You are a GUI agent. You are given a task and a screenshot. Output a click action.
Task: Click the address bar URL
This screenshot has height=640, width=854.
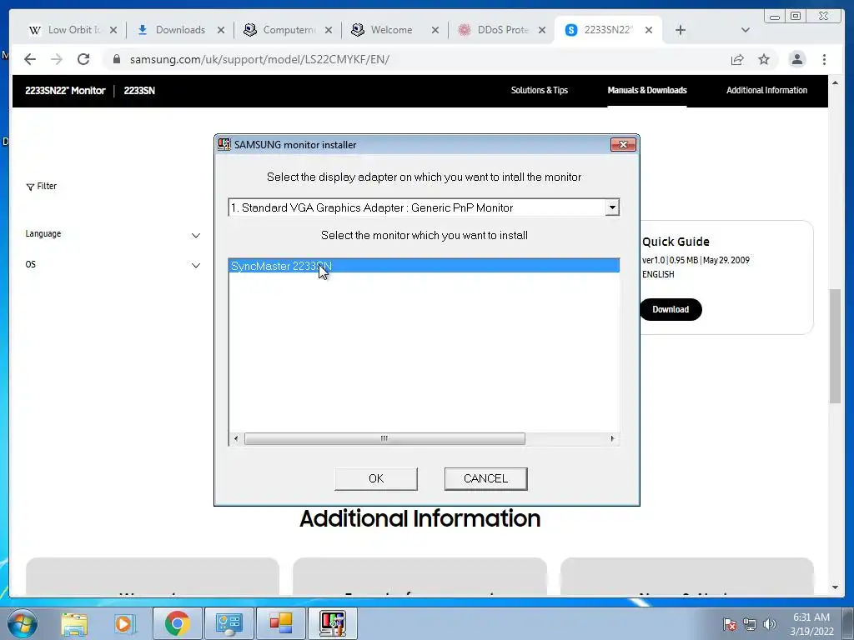(x=260, y=59)
